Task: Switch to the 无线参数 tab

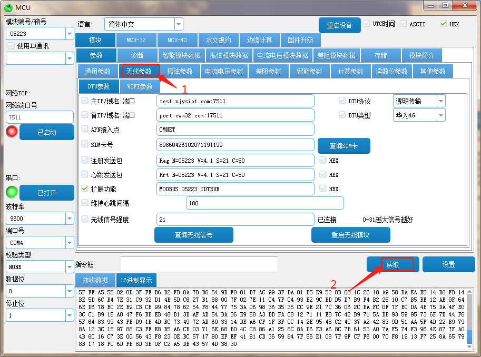Action: pyautogui.click(x=139, y=71)
